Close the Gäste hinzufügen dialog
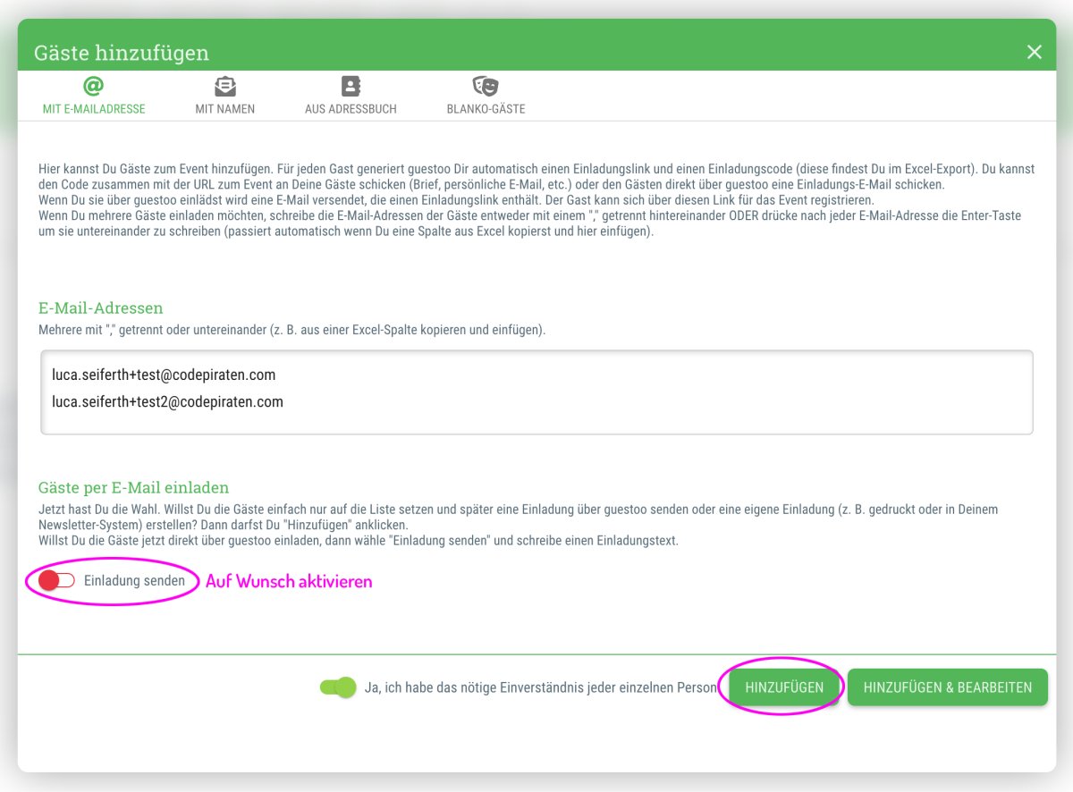1073x792 pixels. [1035, 52]
